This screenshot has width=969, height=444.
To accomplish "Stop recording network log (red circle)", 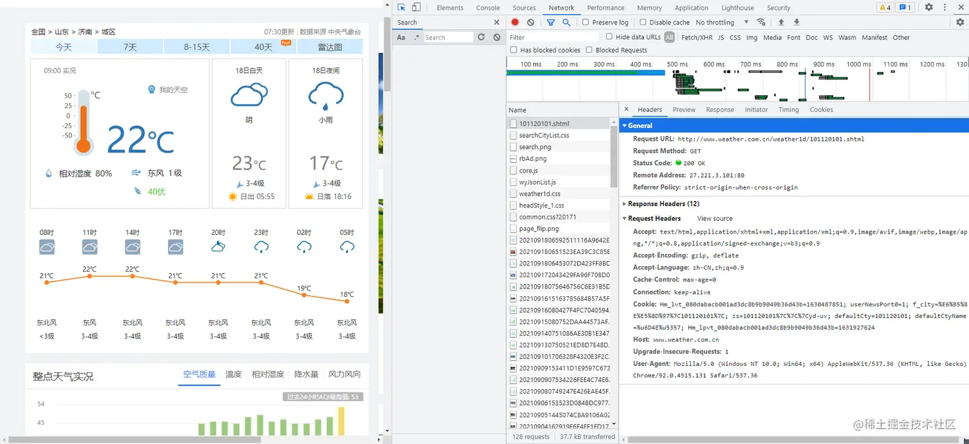I will point(515,22).
